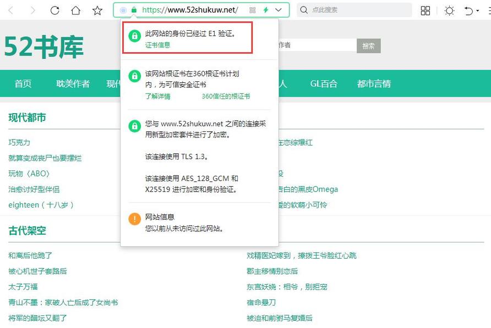Toggle brightness sun icon
This screenshot has height=328, width=491.
449,10
